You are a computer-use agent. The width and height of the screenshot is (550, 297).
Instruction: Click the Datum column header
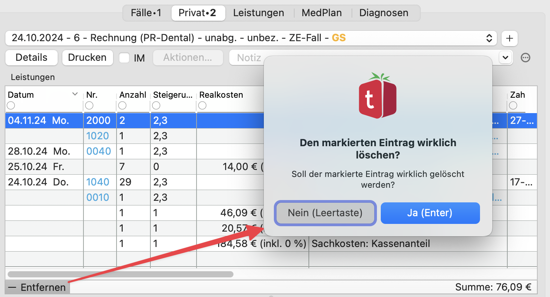click(21, 95)
